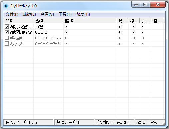Open the 热键(E) menu
Image resolution: width=169 pixels, height=129 pixels.
coord(29,14)
